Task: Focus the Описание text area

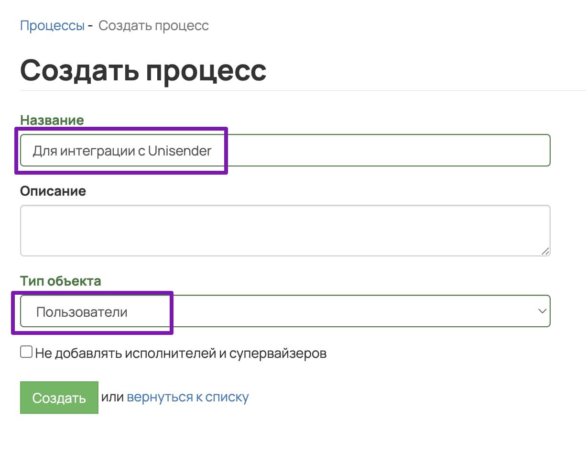Action: [x=285, y=231]
